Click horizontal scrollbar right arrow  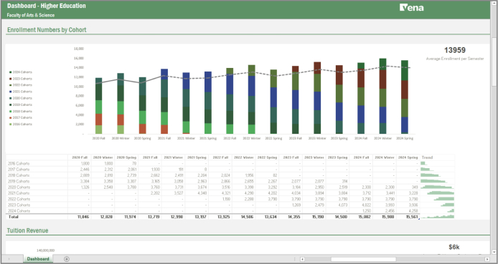(x=487, y=259)
